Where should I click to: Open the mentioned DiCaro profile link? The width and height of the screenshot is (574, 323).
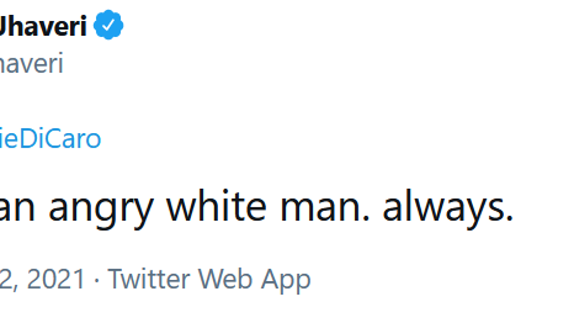50,138
